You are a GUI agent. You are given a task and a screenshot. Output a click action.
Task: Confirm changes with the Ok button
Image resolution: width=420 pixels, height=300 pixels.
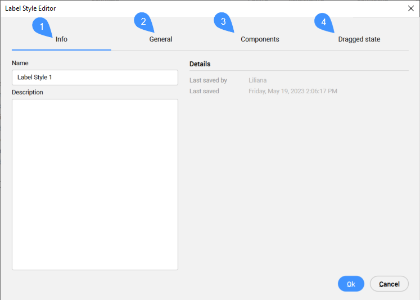pos(351,284)
